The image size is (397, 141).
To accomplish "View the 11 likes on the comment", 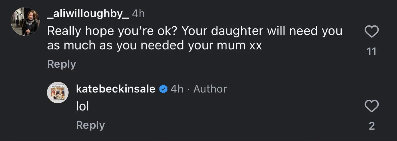I will tap(372, 52).
